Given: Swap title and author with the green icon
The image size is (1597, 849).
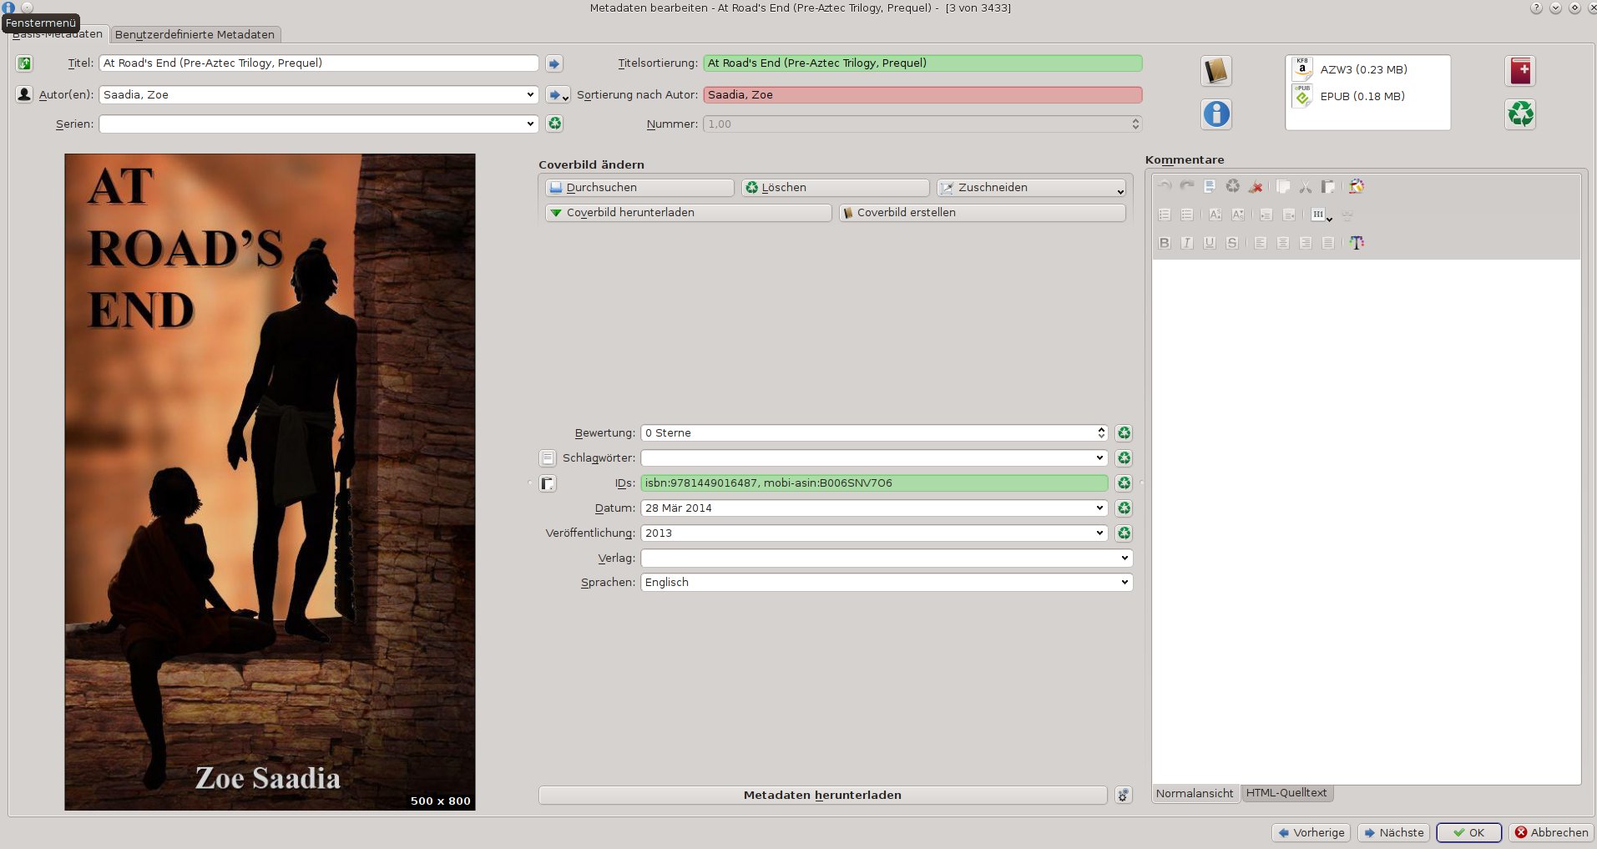Looking at the screenshot, I should 24,63.
